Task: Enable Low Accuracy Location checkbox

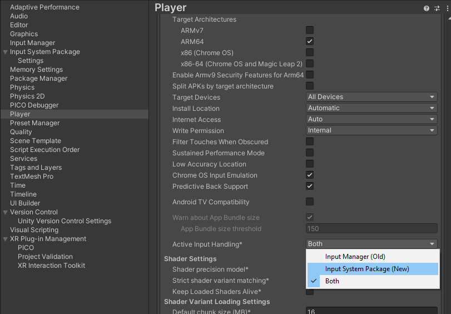Action: coord(310,164)
